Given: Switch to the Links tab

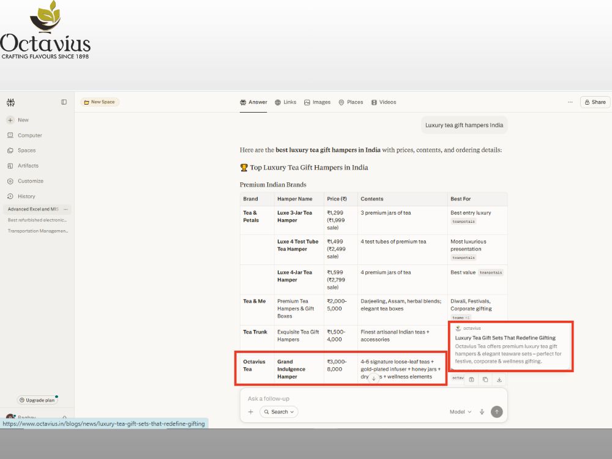Looking at the screenshot, I should coord(285,102).
